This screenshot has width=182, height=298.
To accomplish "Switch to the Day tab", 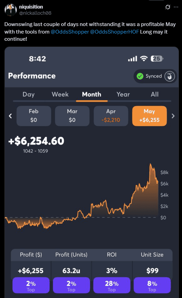I will point(28,95).
